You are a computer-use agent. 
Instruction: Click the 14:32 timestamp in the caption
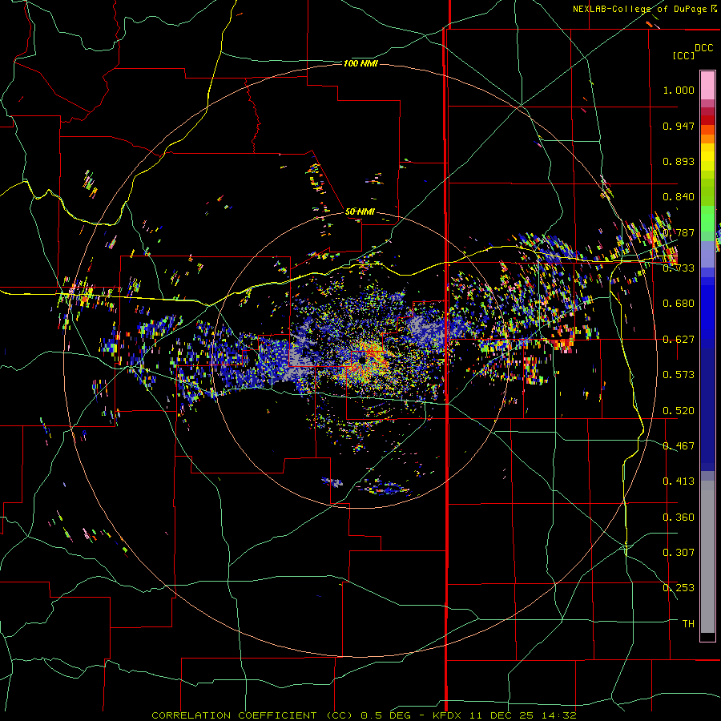tap(558, 715)
